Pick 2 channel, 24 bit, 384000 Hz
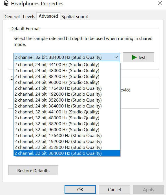The width and height of the screenshot is (166, 195). [67, 106]
